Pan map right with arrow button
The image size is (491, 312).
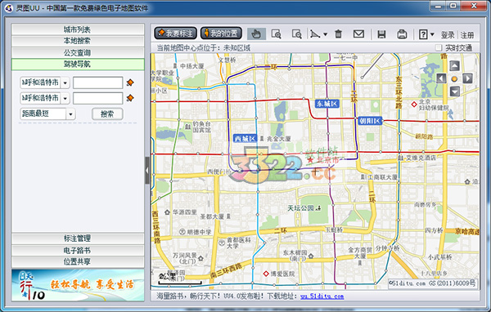pos(467,78)
